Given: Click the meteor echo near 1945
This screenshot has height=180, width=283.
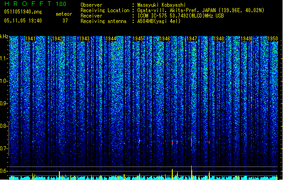Looking at the screenshot, I should pyautogui.click(x=139, y=141).
